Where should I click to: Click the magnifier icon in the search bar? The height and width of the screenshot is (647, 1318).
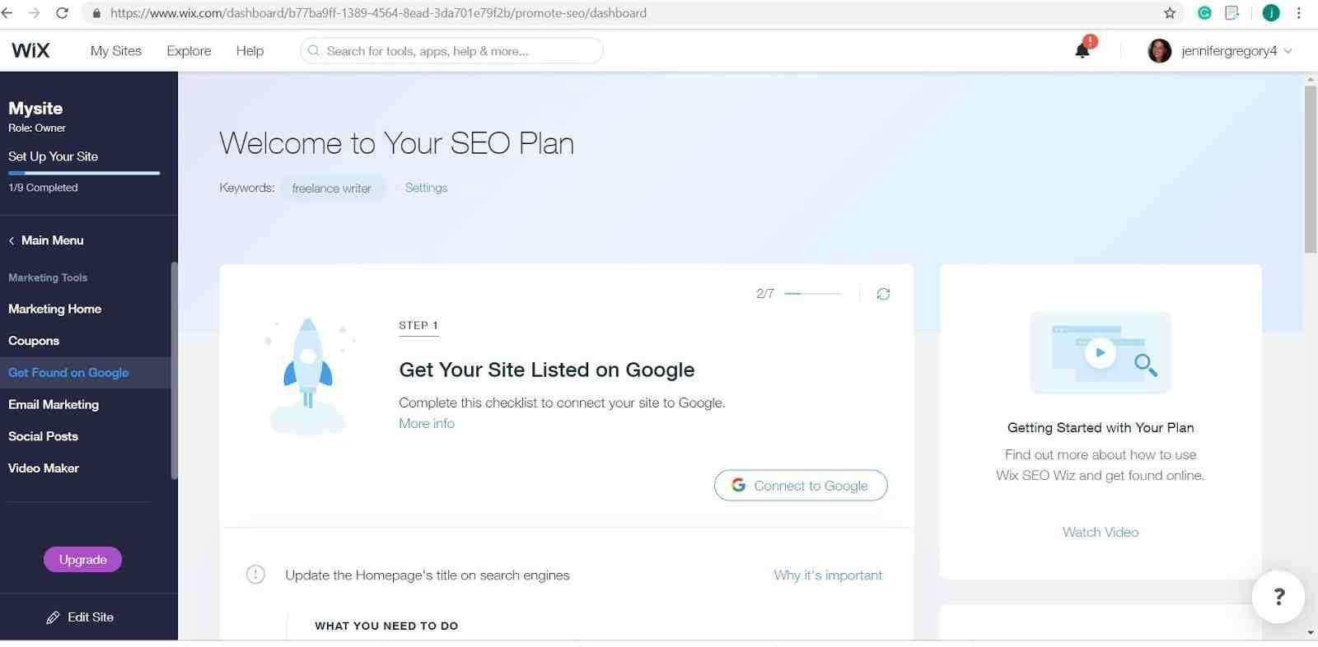[313, 50]
